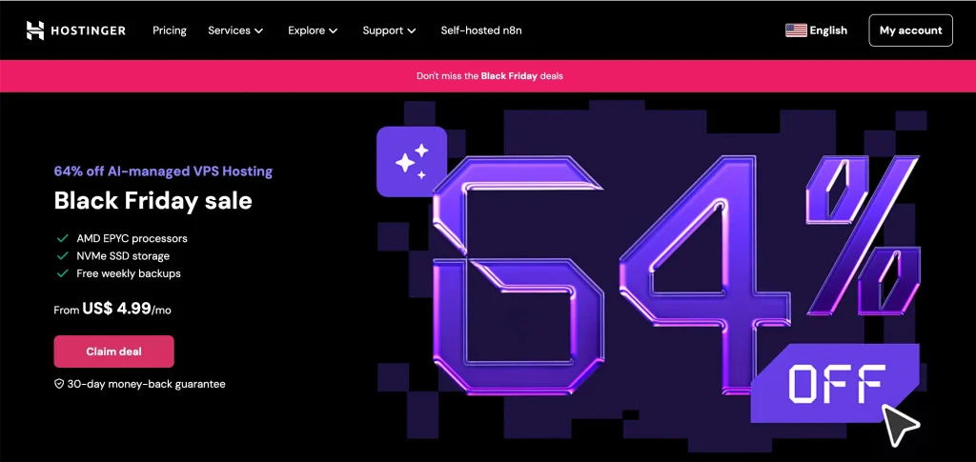Click the Black Friday sale heading
This screenshot has width=976, height=462.
pyautogui.click(x=153, y=200)
